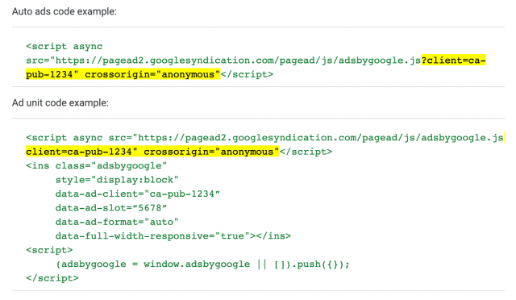The height and width of the screenshot is (300, 516).
Task: Click the 'data-ad-format="auto"' line
Action: click(x=117, y=222)
